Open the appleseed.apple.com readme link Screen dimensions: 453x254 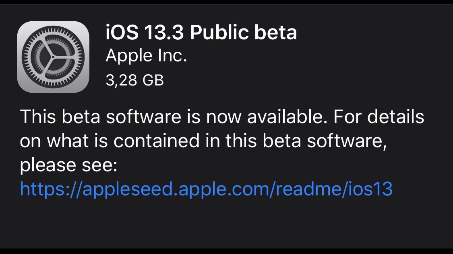tap(206, 189)
